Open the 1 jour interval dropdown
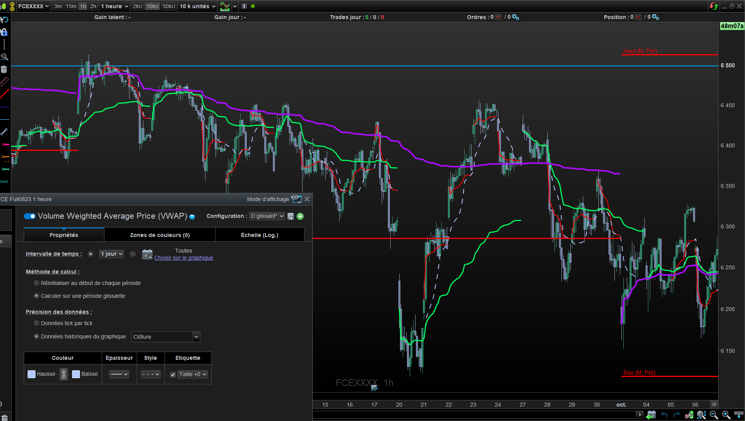This screenshot has width=745, height=421. [111, 254]
